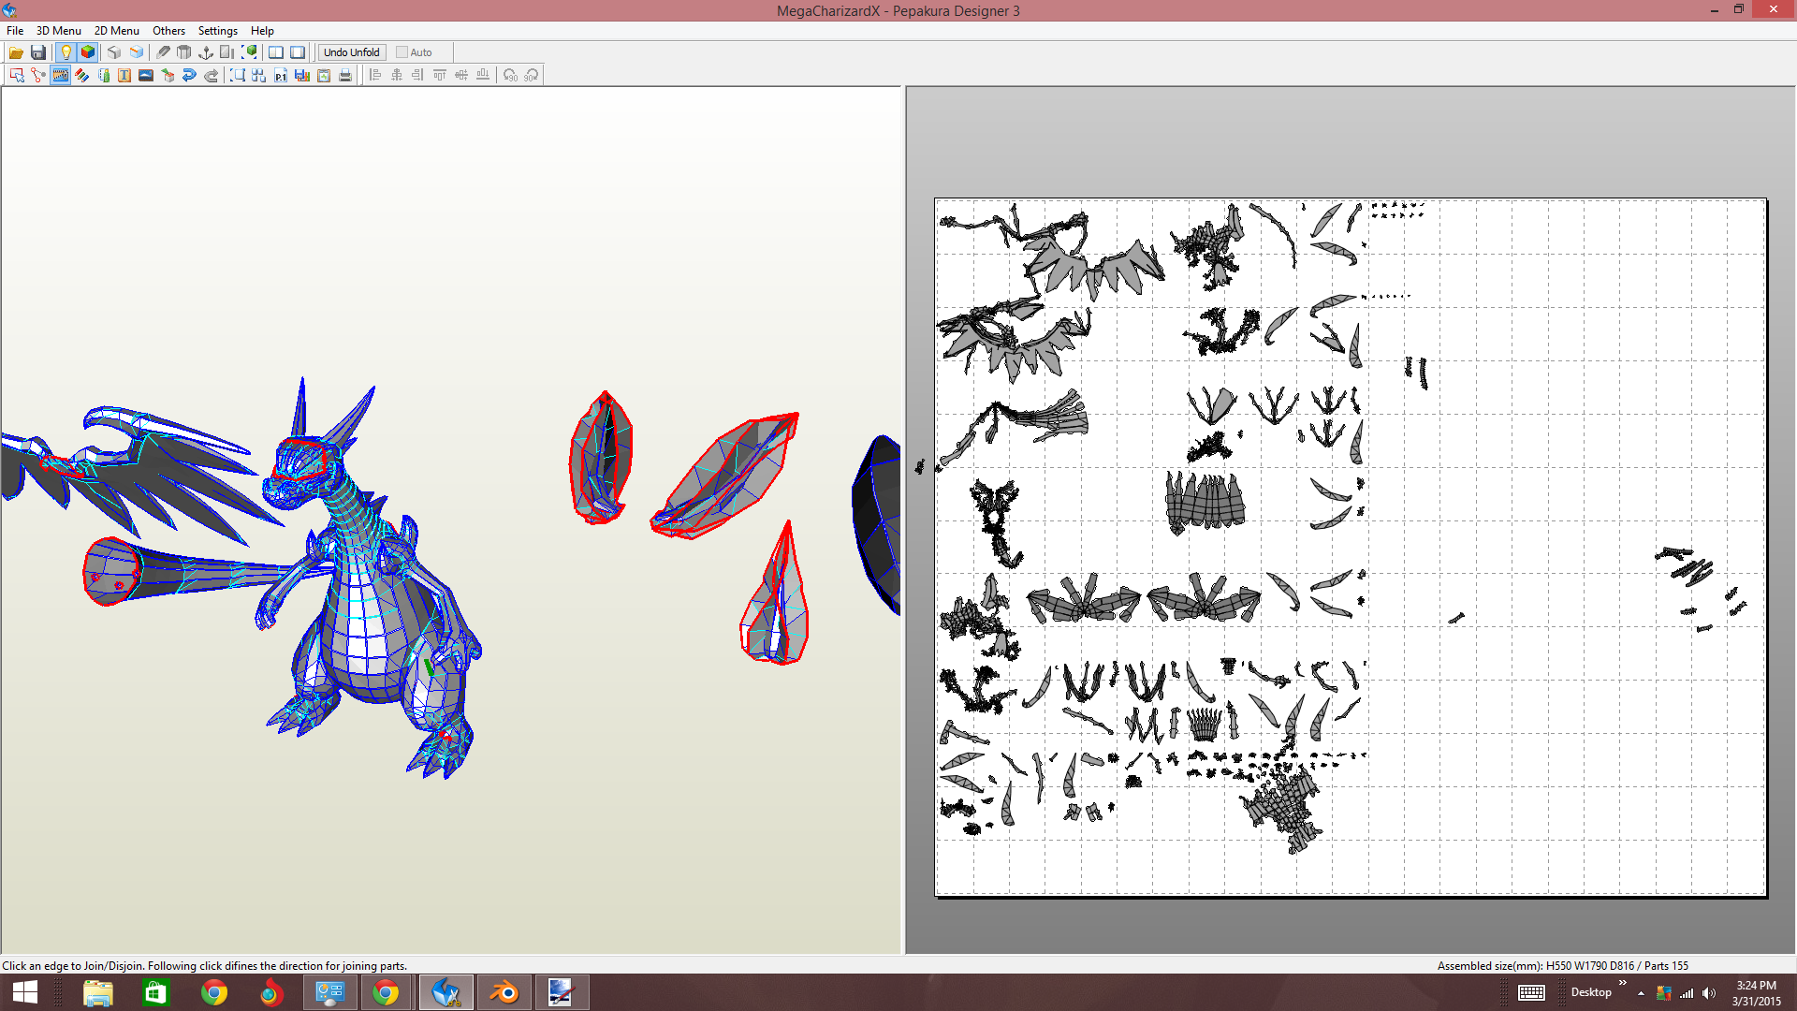Open Blender from the taskbar
Image resolution: width=1797 pixels, height=1011 pixels.
(504, 992)
